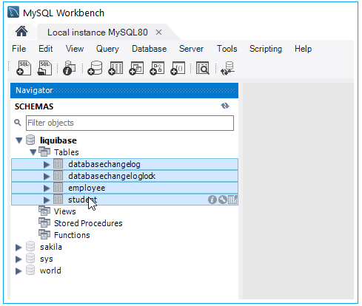Collapse the Tables node
This screenshot has height=306, width=362.
point(33,152)
